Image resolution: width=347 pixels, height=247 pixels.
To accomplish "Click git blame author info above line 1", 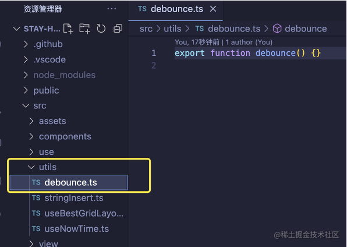I will (224, 42).
